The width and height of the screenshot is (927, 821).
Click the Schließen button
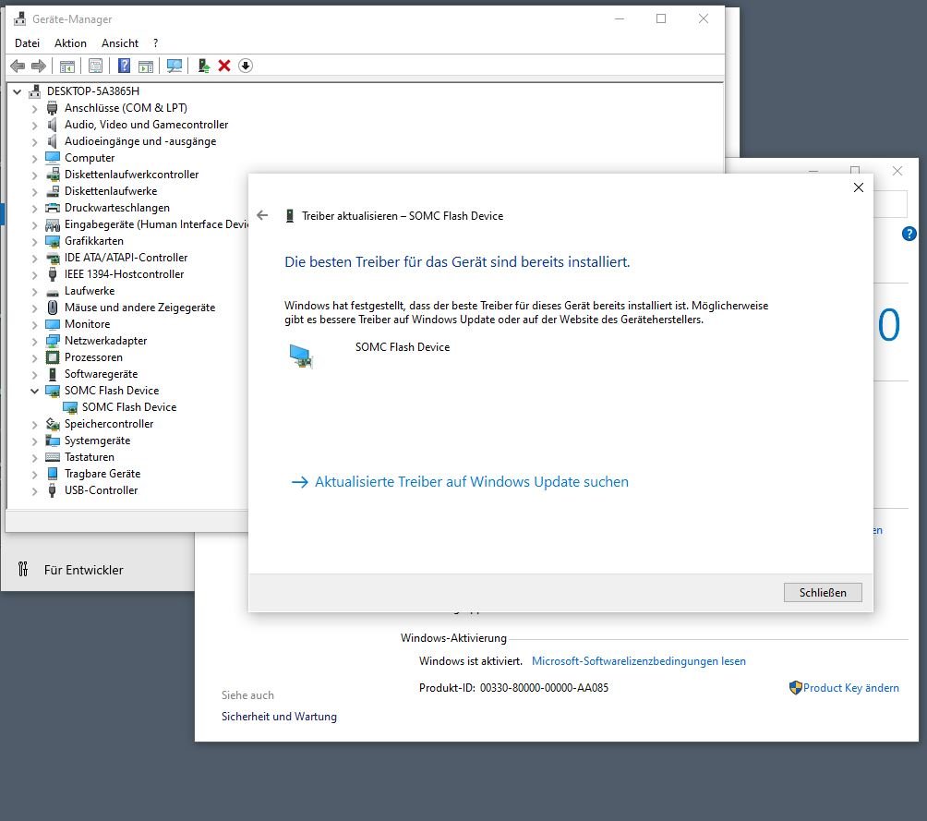(x=823, y=592)
